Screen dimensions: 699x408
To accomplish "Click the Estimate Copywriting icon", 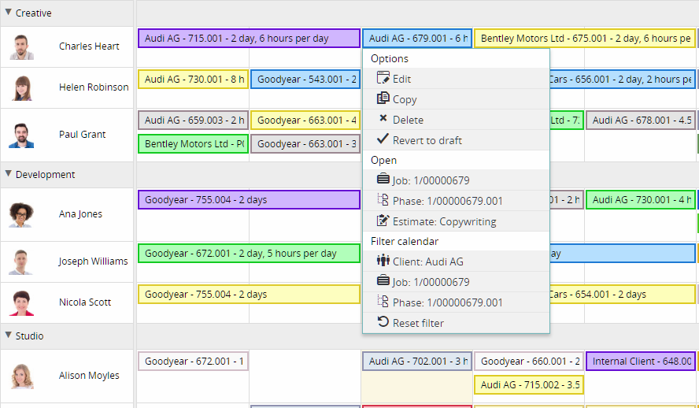I will pos(383,221).
